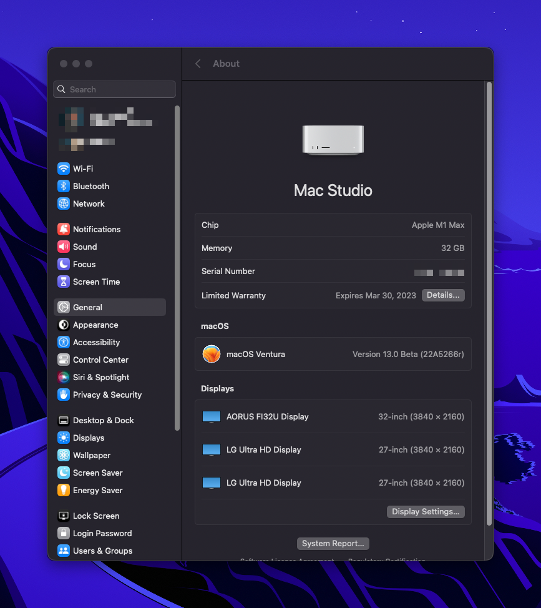This screenshot has width=541, height=608.
Task: Click the About pane vertical scrollbar
Action: tap(489, 303)
